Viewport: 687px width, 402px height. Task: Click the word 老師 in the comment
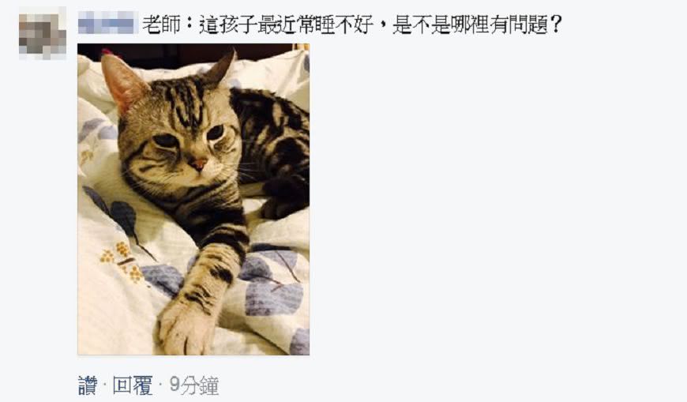[161, 24]
